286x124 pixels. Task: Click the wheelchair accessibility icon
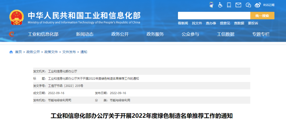pyautogui.click(x=220, y=5)
